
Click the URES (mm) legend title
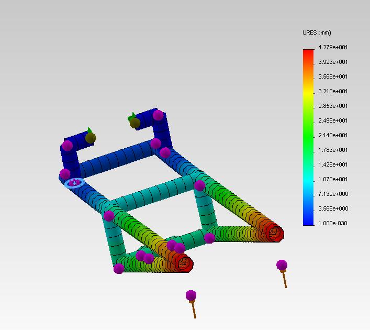317,32
